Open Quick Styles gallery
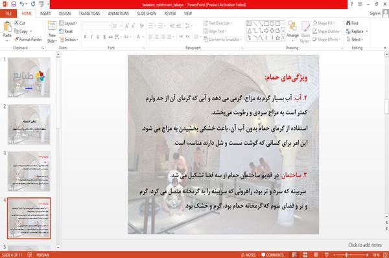 (x=305, y=32)
